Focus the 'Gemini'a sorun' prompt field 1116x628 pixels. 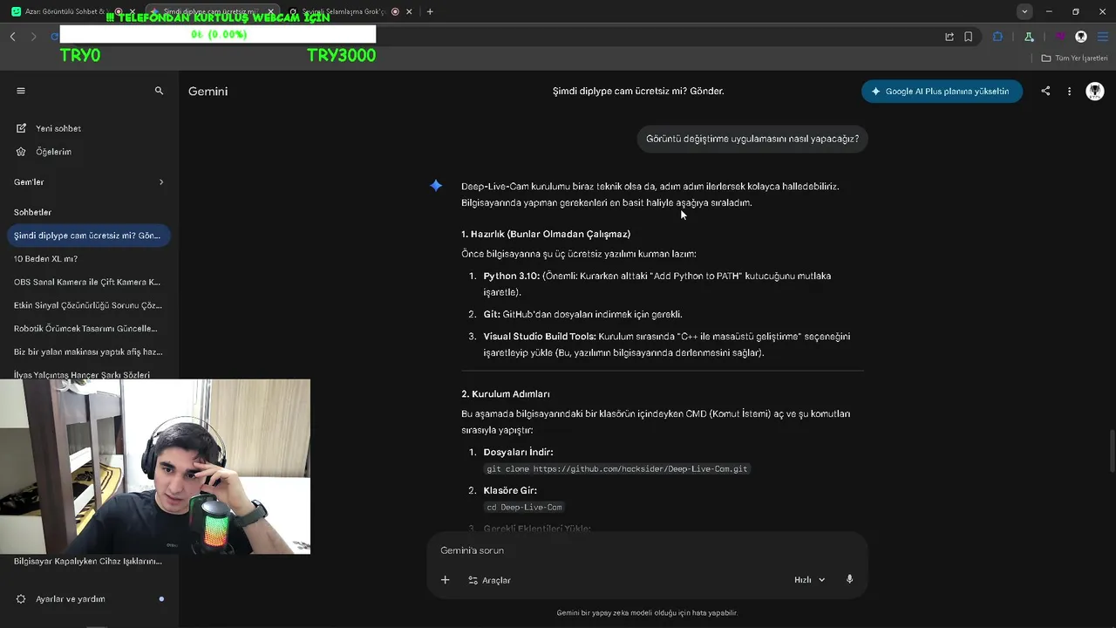(647, 550)
